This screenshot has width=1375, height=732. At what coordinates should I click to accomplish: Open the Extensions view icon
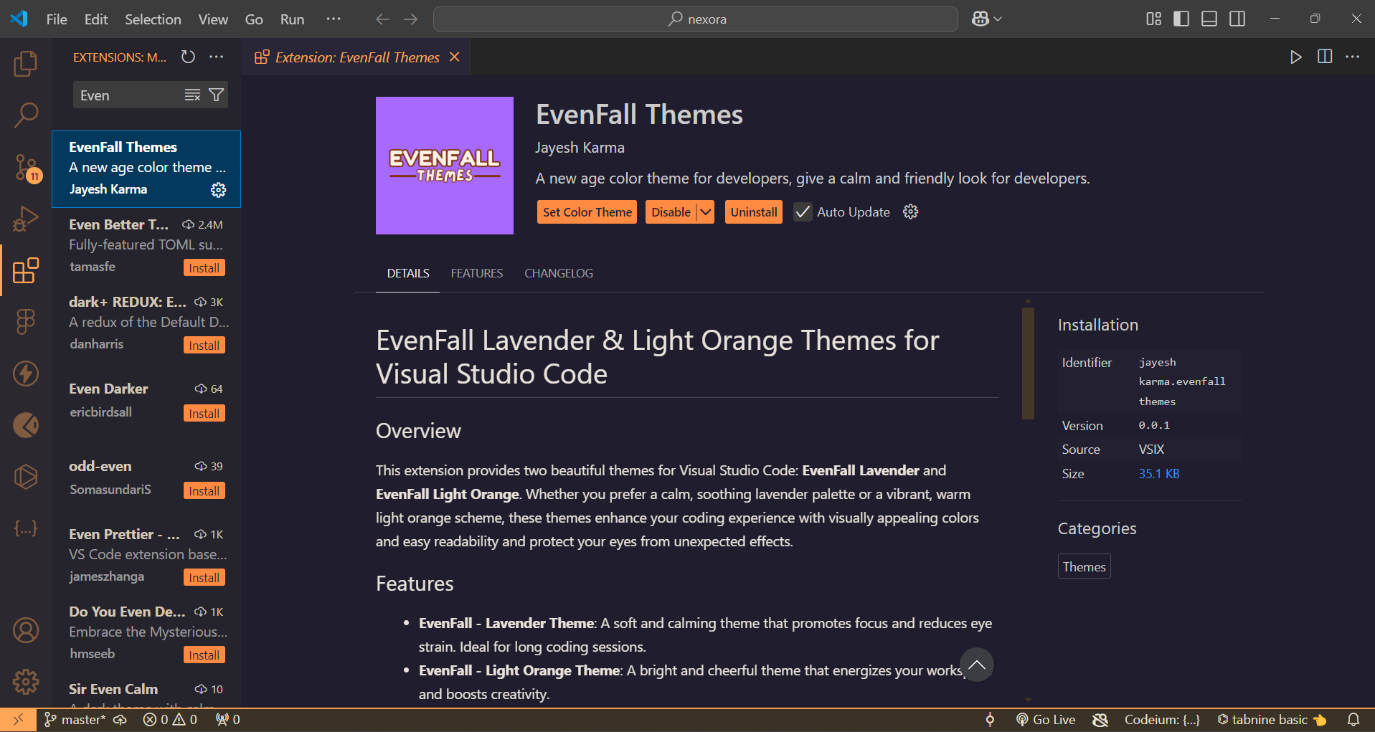coord(26,270)
